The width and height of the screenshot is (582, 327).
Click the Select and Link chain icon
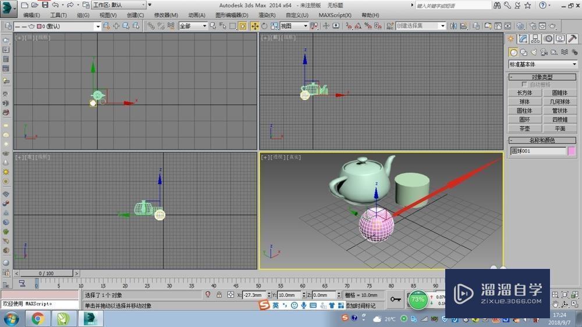[151, 26]
